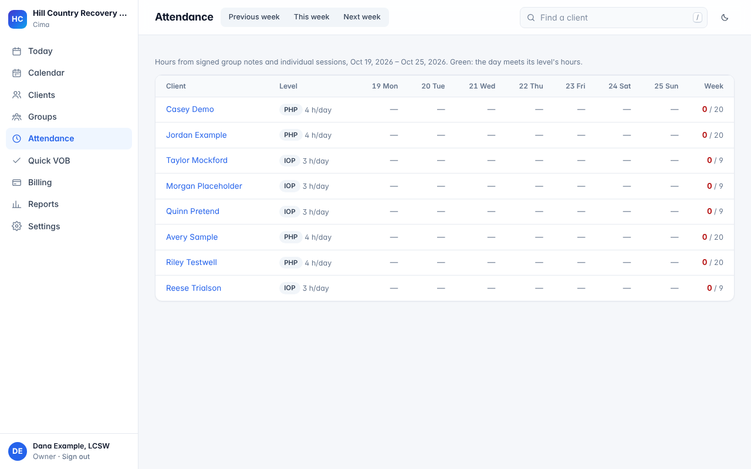Open the Groups section
Screen dimensions: 751x469
click(x=69, y=117)
